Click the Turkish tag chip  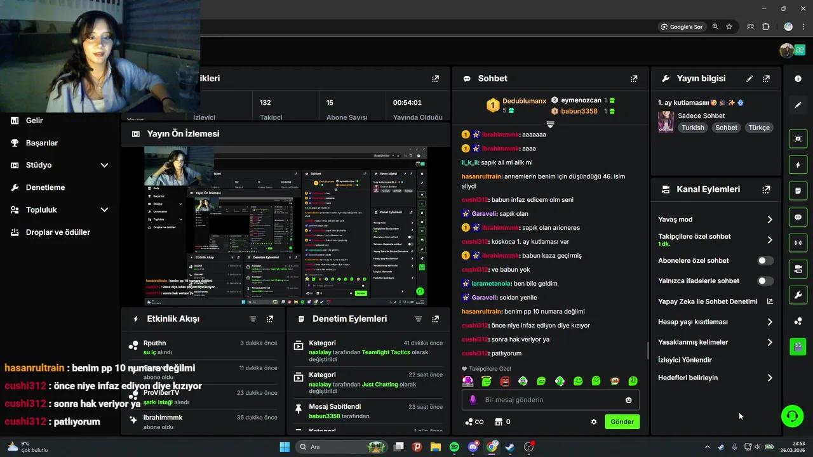[693, 128]
